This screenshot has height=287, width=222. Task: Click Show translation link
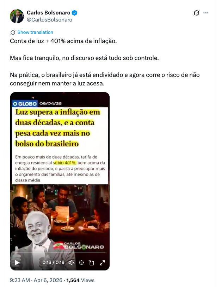(35, 32)
